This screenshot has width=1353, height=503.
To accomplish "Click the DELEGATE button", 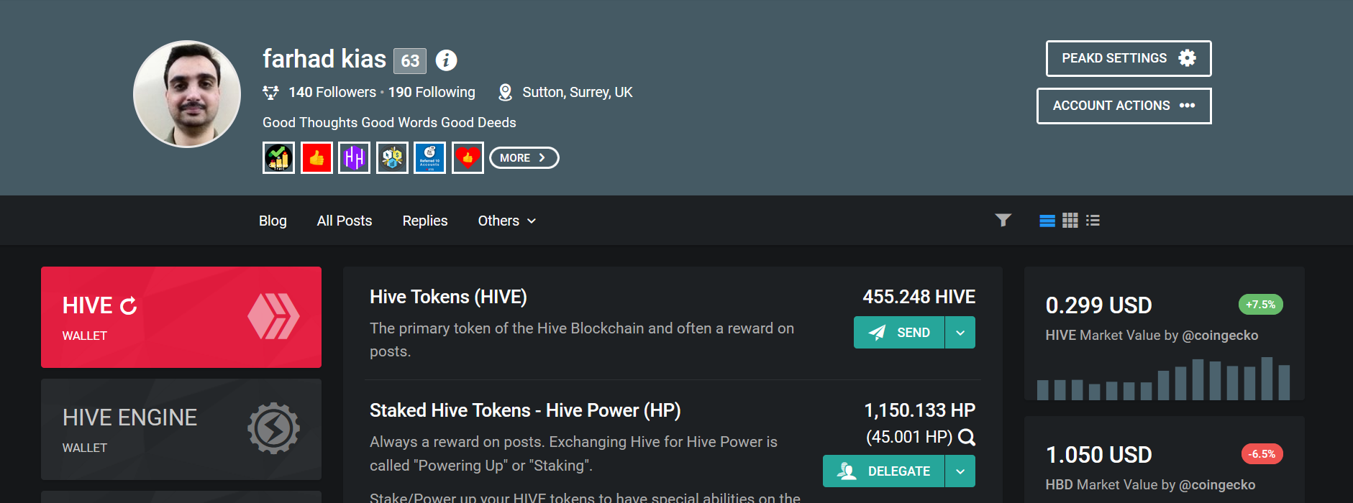I will point(883,471).
